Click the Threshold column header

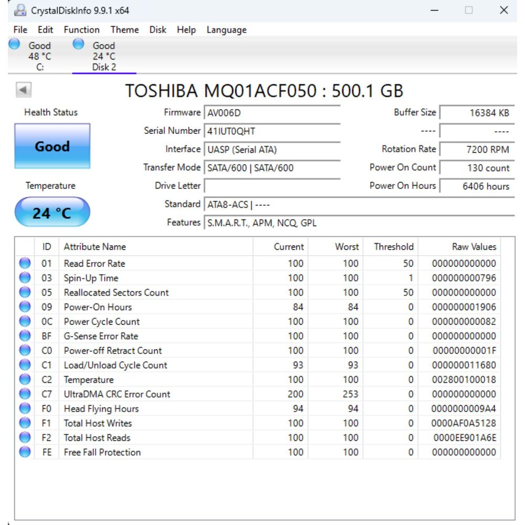391,247
